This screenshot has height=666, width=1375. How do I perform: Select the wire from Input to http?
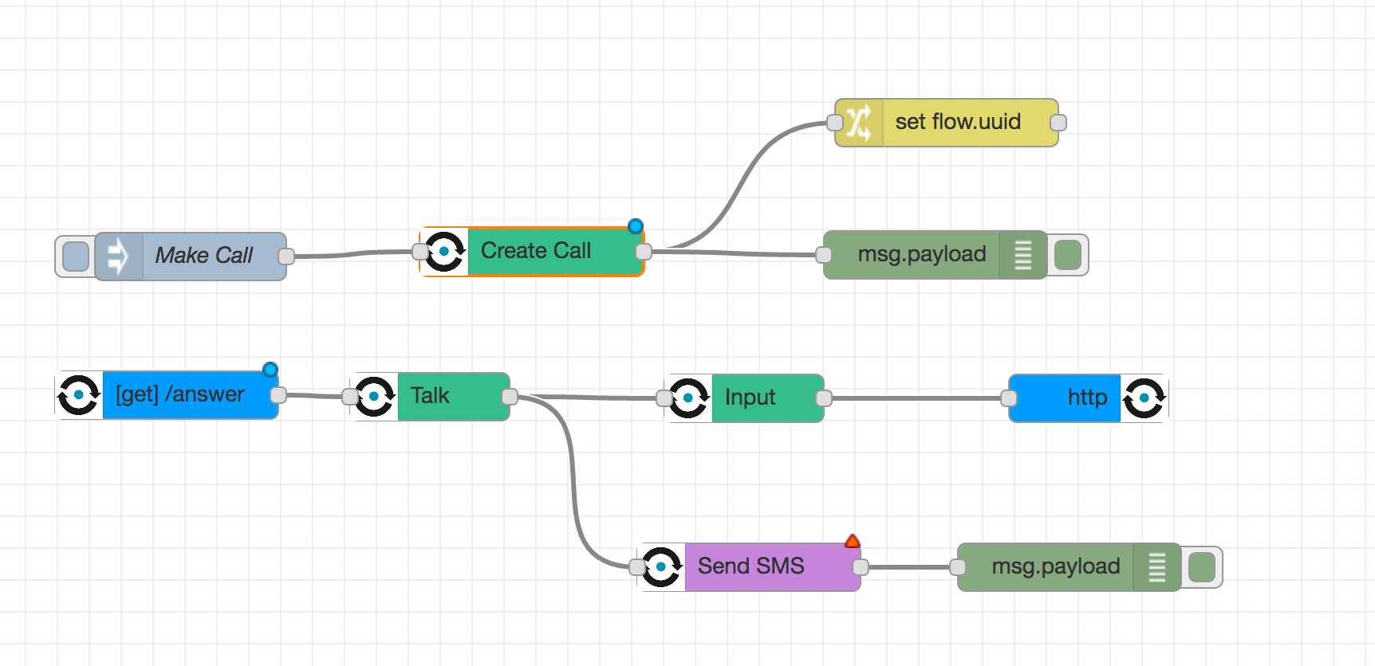click(x=916, y=398)
